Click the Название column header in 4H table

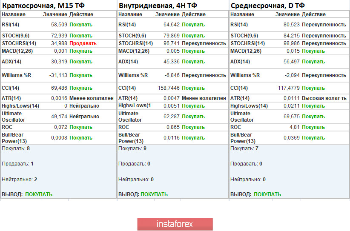[130, 14]
